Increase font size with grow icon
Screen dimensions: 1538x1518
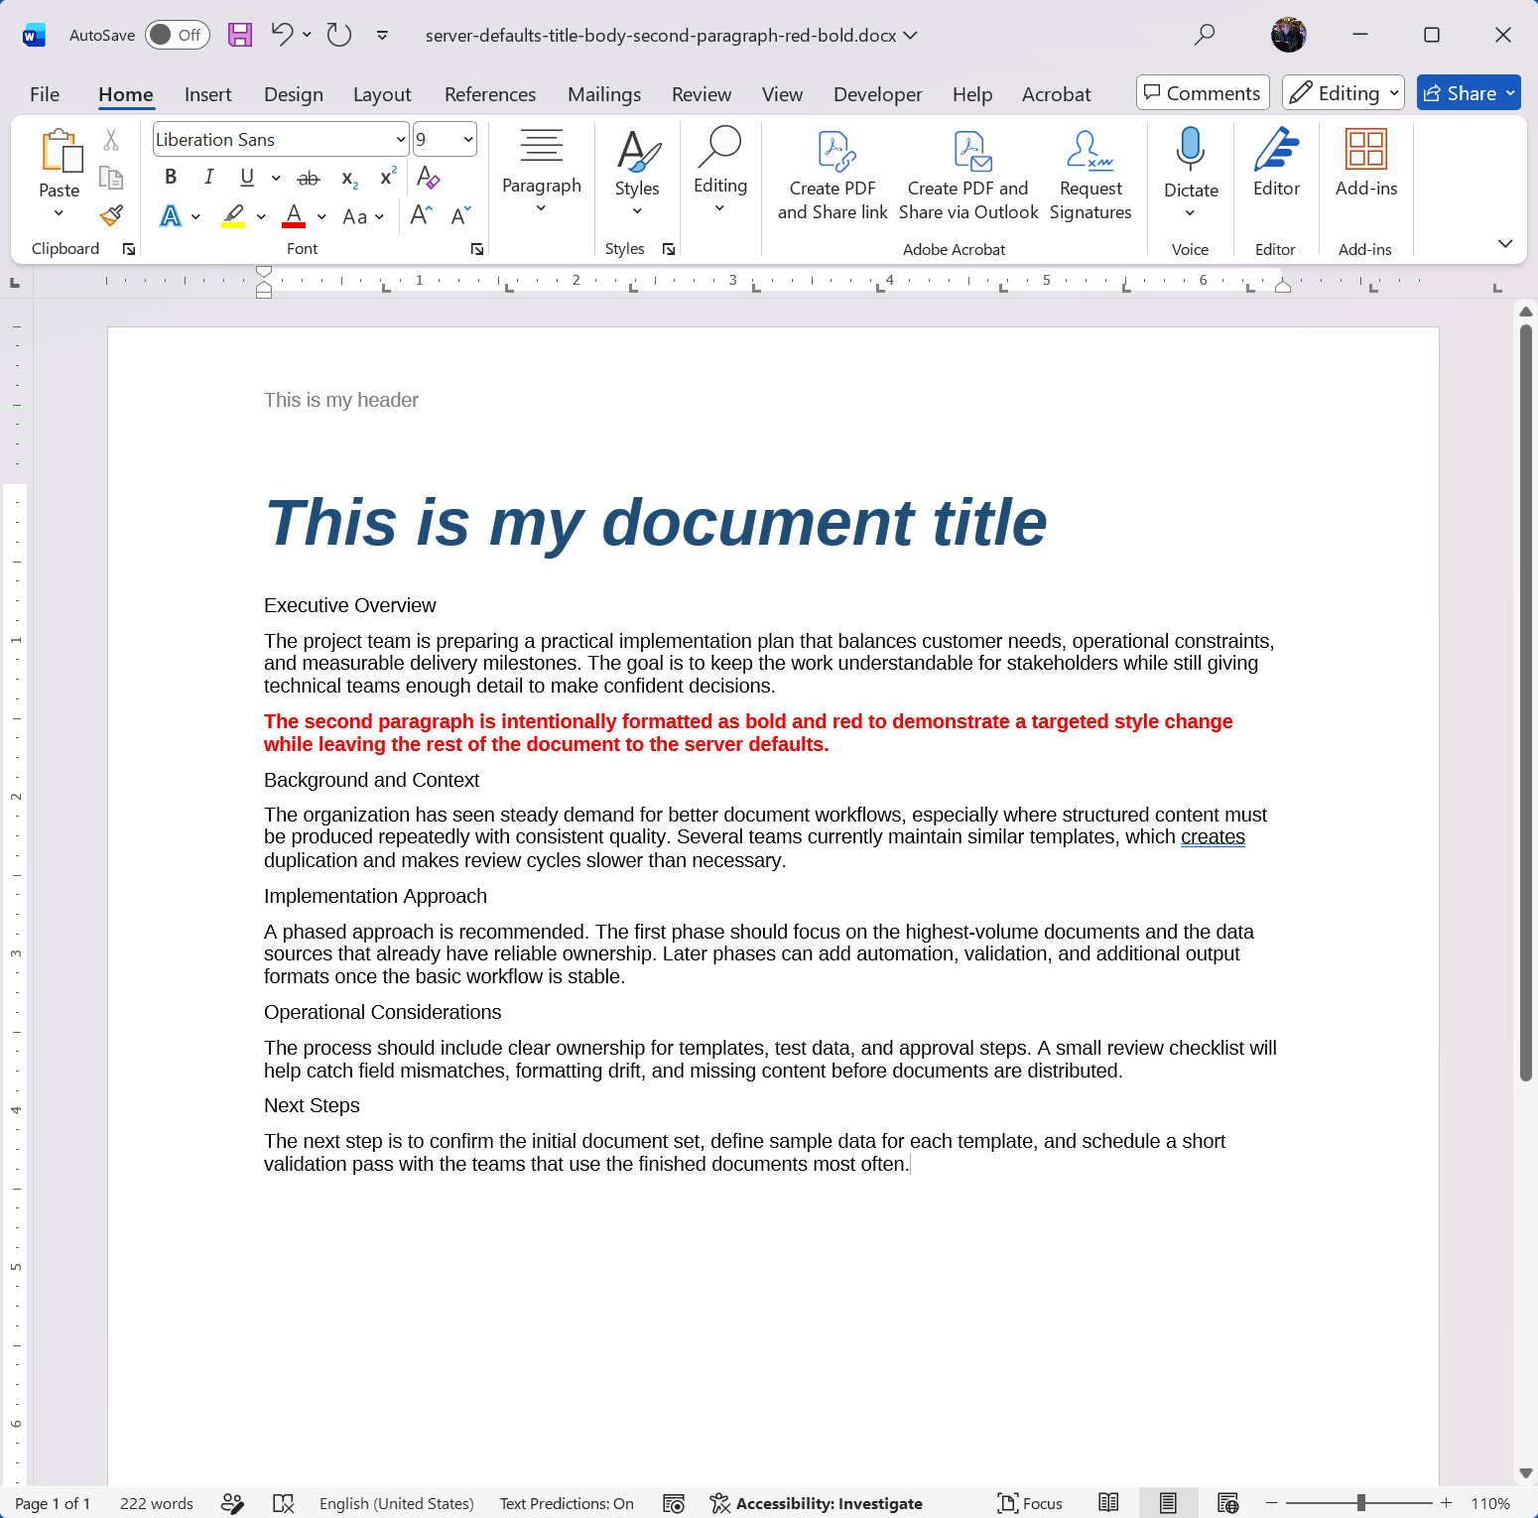pyautogui.click(x=421, y=215)
